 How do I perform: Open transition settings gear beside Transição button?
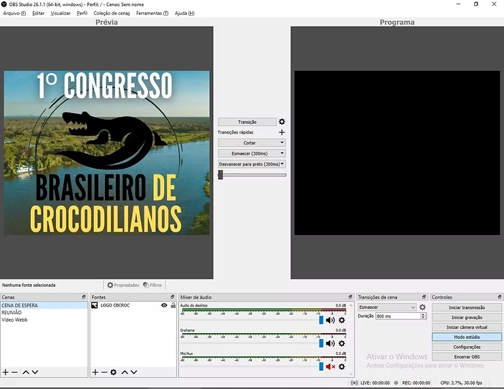[x=282, y=122]
